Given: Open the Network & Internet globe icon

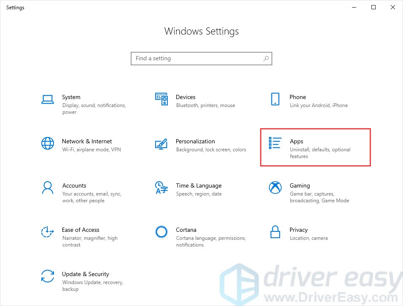Looking at the screenshot, I should [48, 143].
